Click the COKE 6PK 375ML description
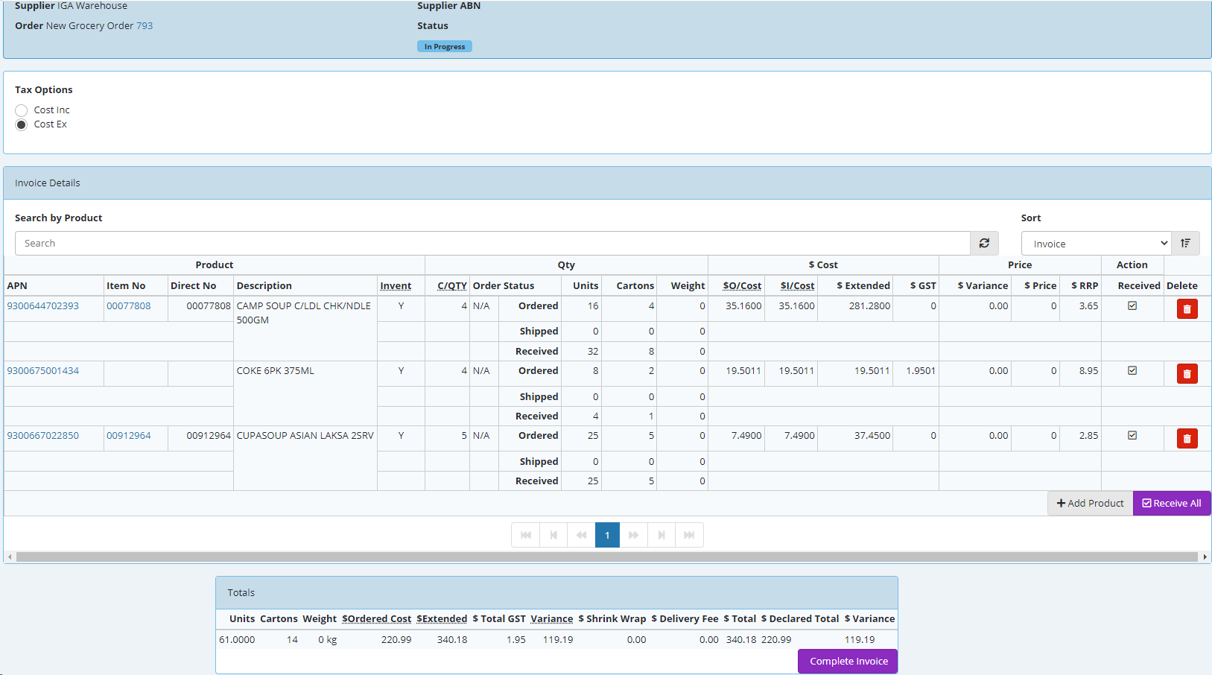Screen dimensions: 1212x675 point(275,370)
